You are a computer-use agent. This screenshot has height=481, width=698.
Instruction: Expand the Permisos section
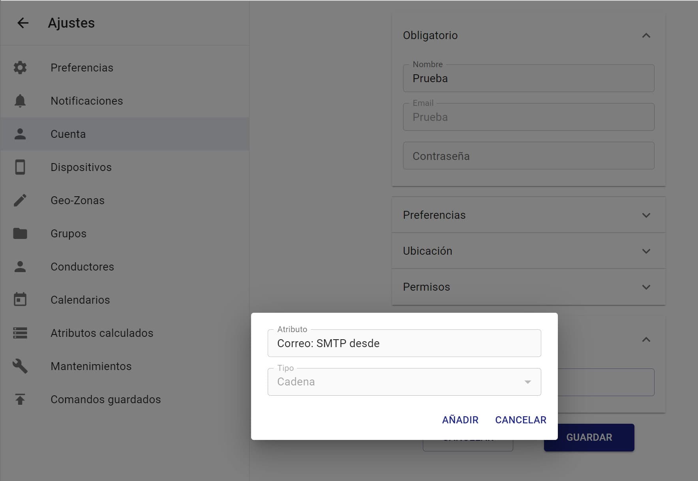pyautogui.click(x=528, y=287)
